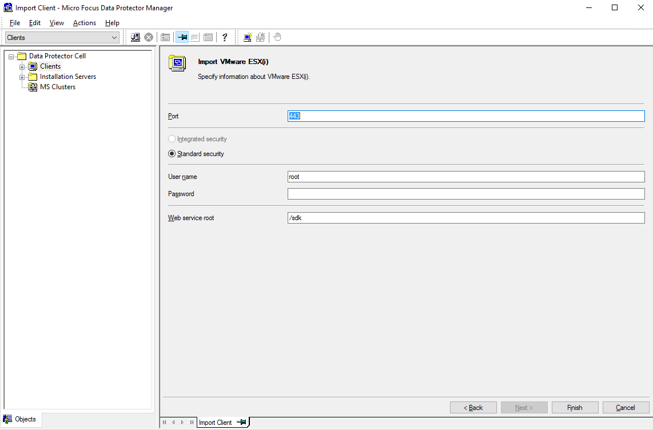This screenshot has height=430, width=653.
Task: Click the 'User name' label
Action: pos(182,177)
